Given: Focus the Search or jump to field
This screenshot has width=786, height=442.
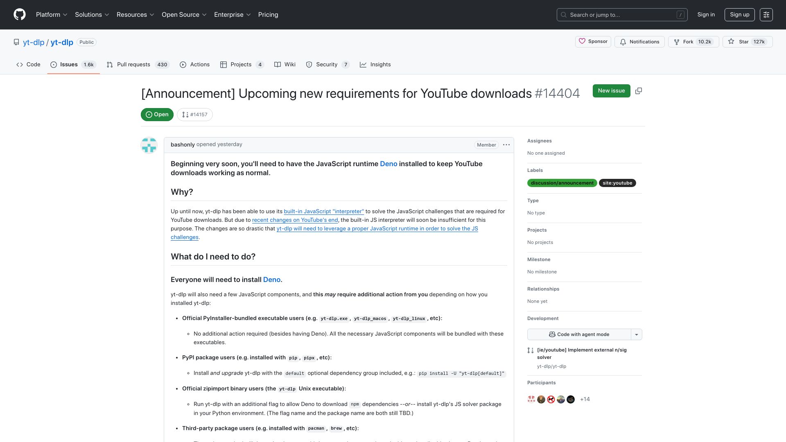Looking at the screenshot, I should click(x=622, y=15).
